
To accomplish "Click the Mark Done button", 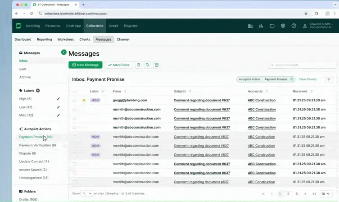I will tap(119, 65).
